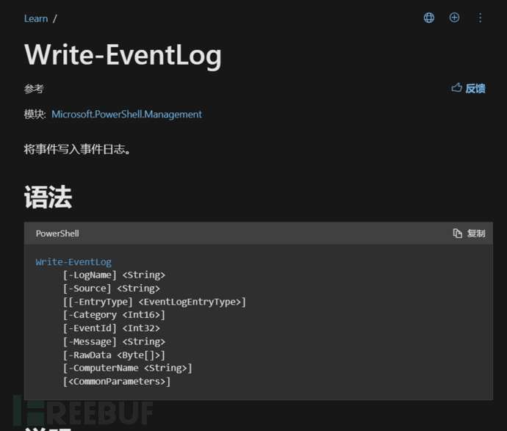
Task: Click the 复制 copy button label
Action: (x=476, y=233)
